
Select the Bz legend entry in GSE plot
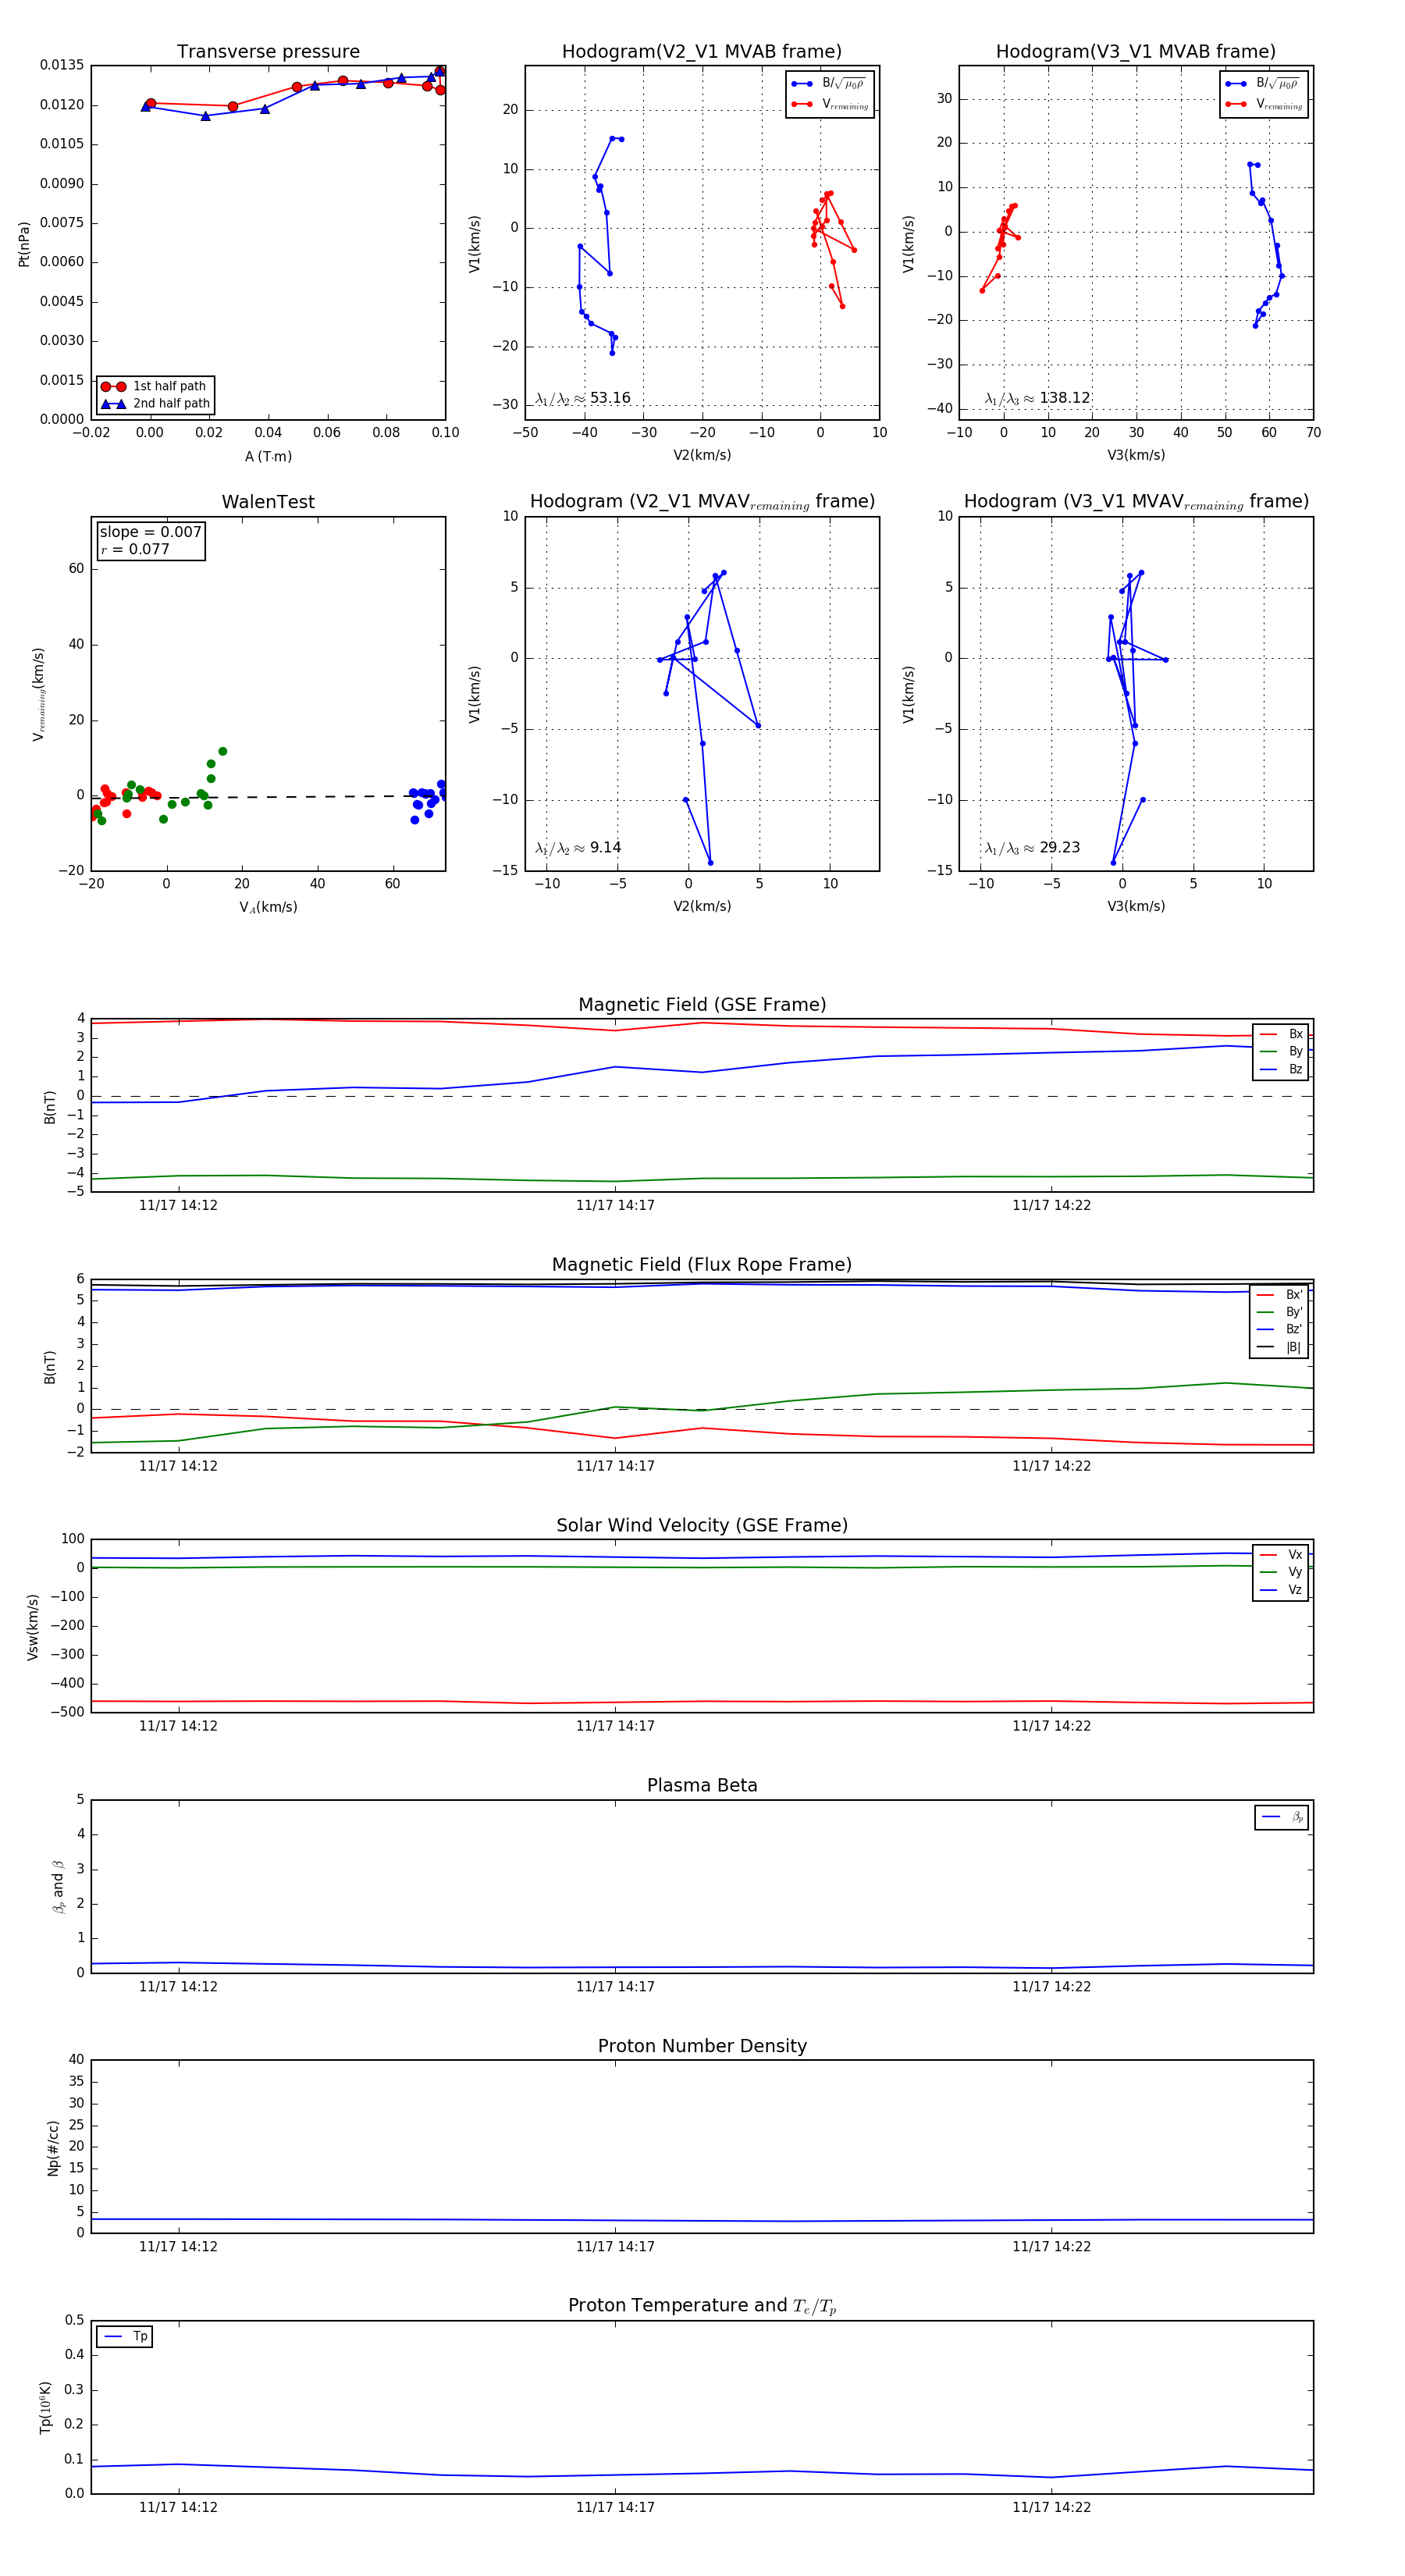(x=1281, y=1069)
